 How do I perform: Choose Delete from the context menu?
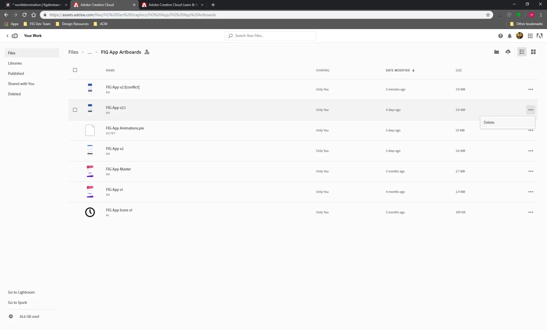point(508,122)
